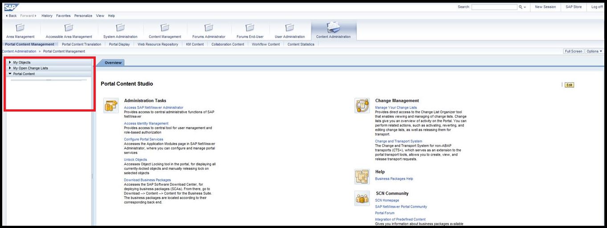Open the User Administration folder icon

click(289, 28)
